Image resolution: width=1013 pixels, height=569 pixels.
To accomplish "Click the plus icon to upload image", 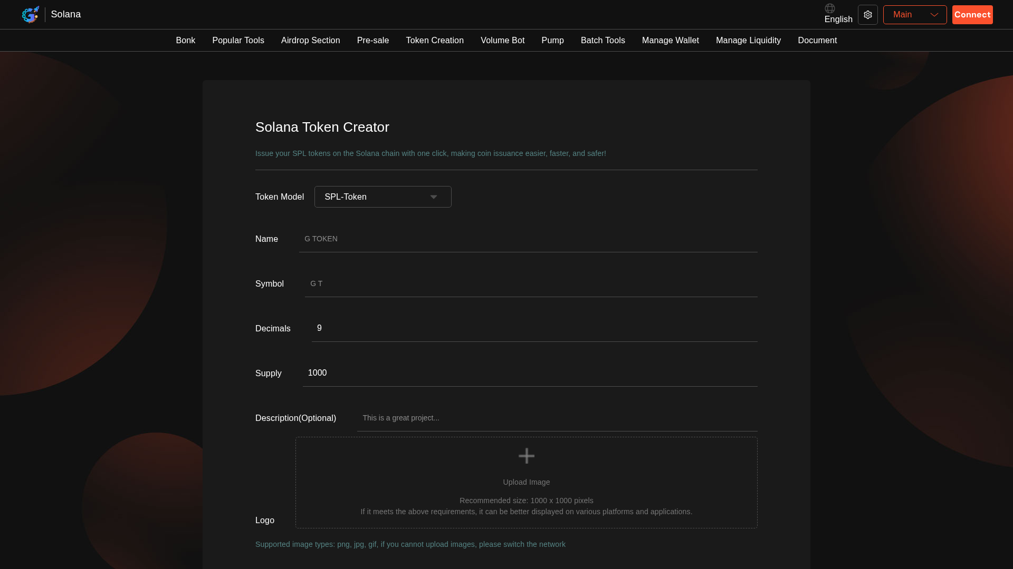I will [x=527, y=456].
